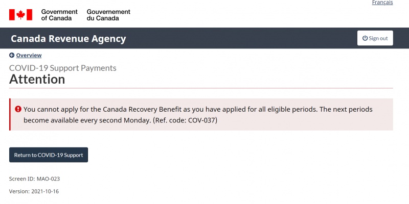Click the Gouvernement du Canada wordmark
This screenshot has height=204, width=409.
click(108, 15)
